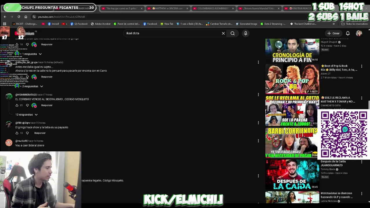370x208 pixels.
Task: Switch to 'KINGTEKA REACCIO' tab
Action: pyautogui.click(x=298, y=8)
